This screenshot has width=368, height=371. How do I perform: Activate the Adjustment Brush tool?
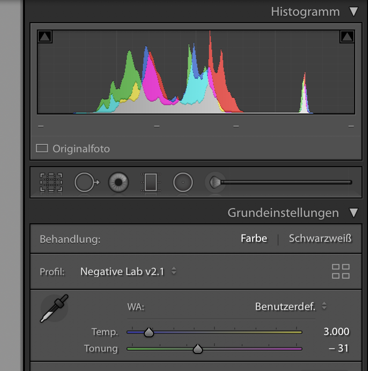coord(279,182)
